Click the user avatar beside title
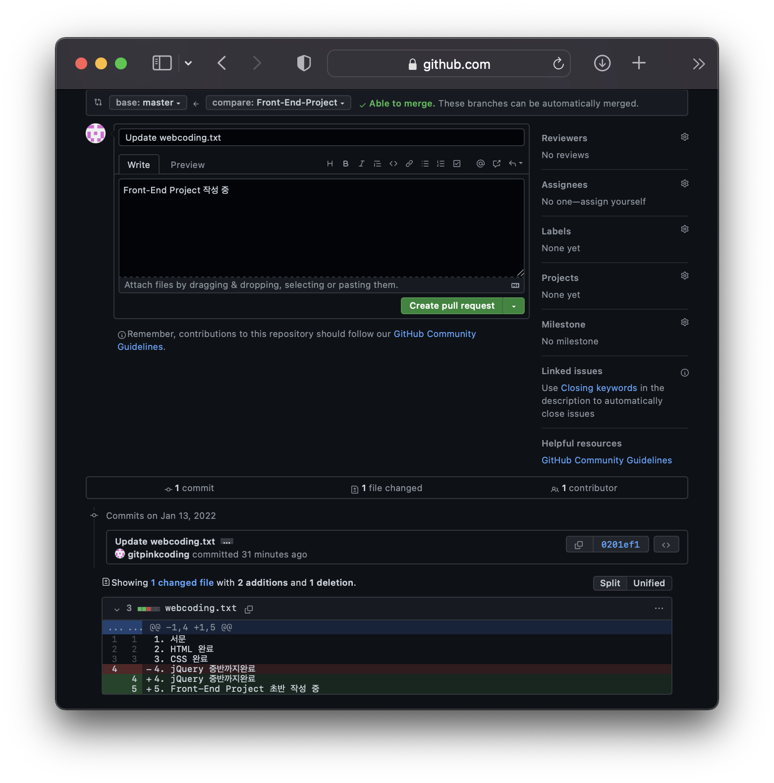Viewport: 774px width, 783px height. (x=96, y=133)
